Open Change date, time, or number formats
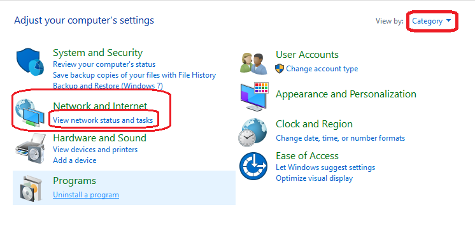475x233 pixels. tap(341, 138)
